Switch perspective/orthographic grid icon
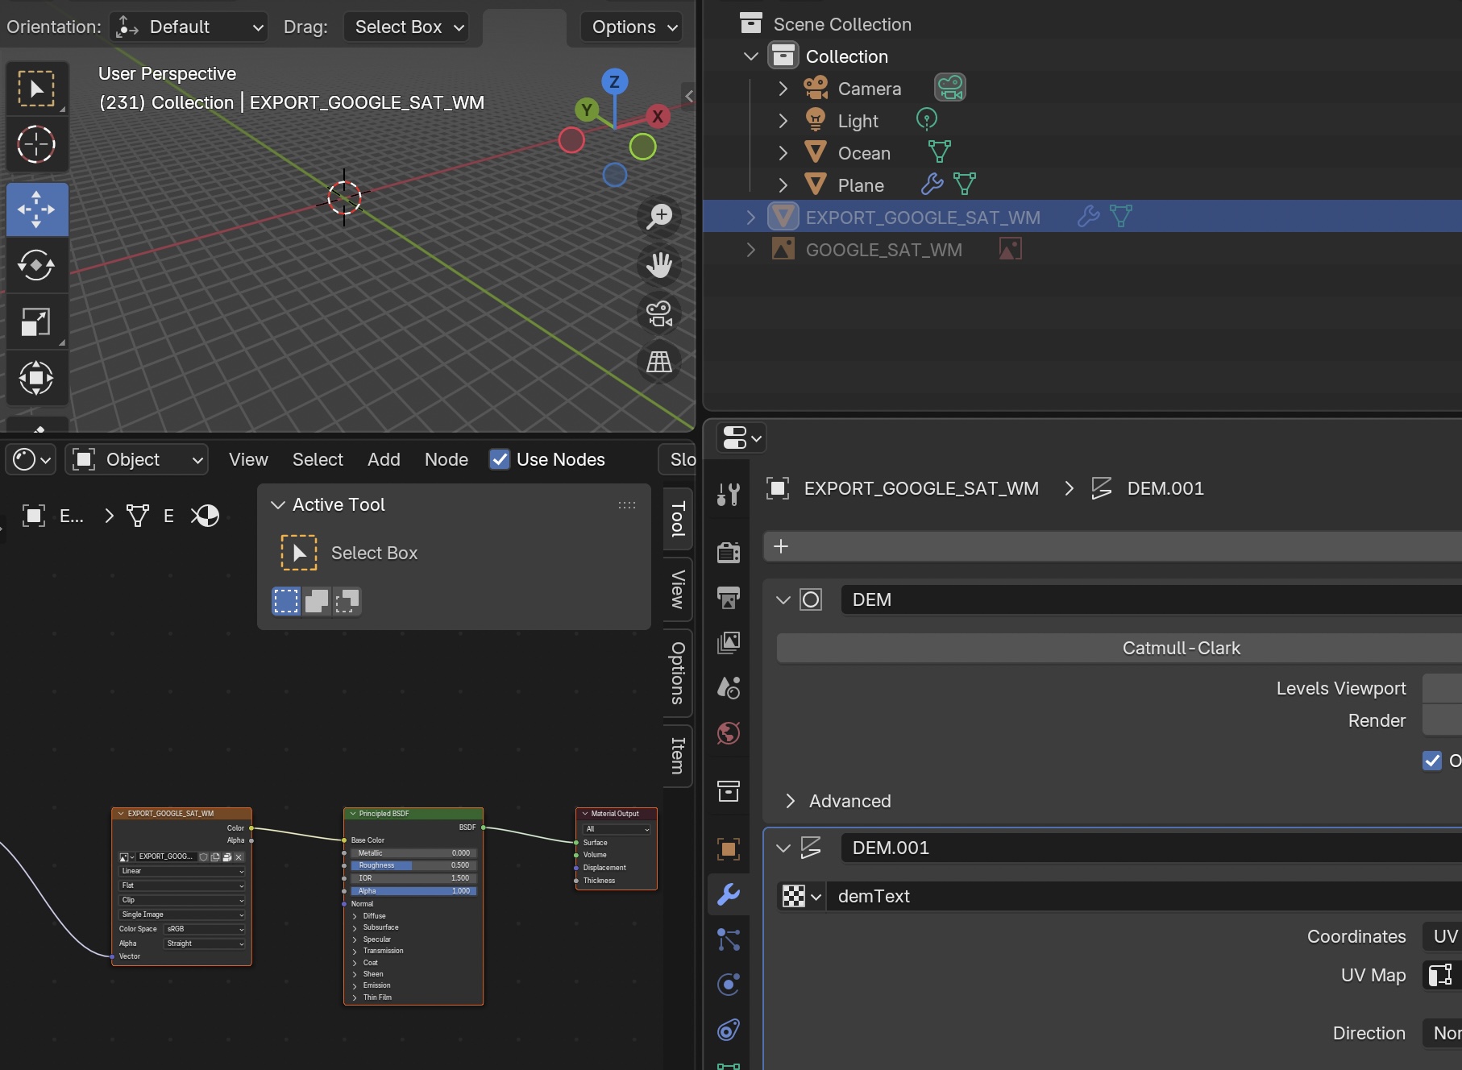Screen dimensions: 1462x1070 click(x=659, y=362)
